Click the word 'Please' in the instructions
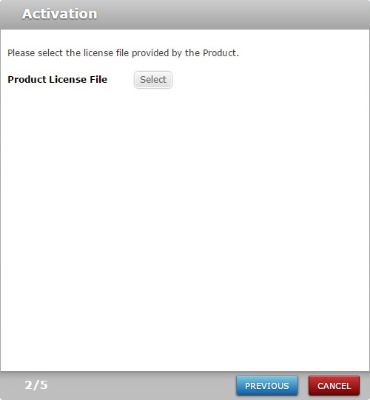 (x=21, y=53)
